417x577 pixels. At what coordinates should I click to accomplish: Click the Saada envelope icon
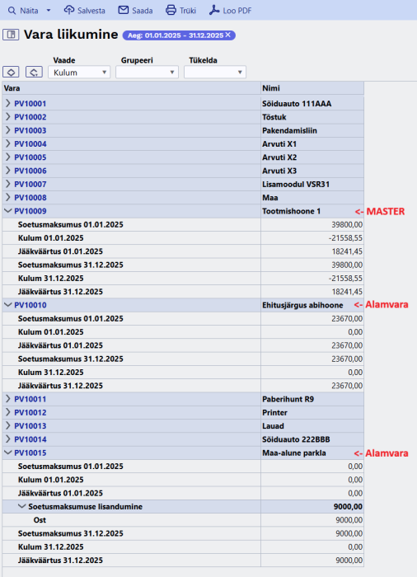coord(124,10)
